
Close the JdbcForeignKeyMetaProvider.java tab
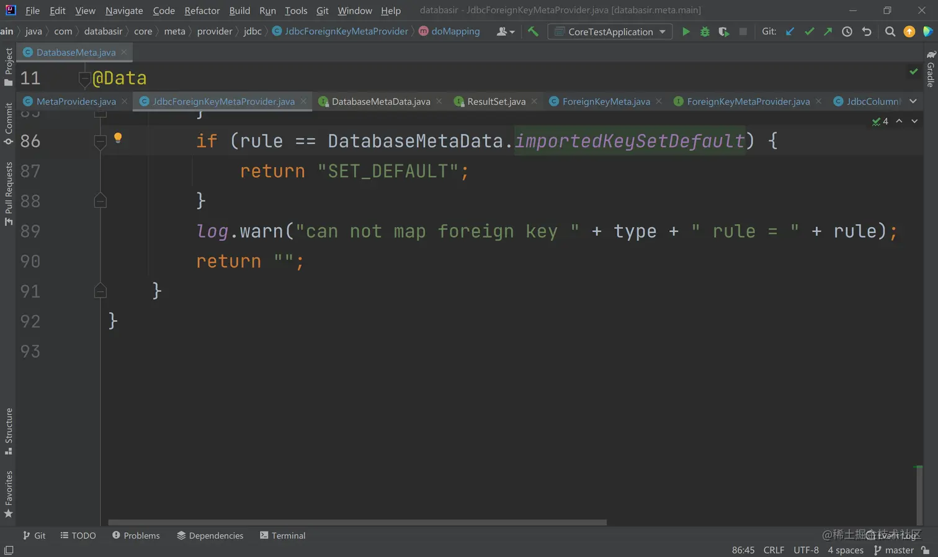[x=303, y=101]
